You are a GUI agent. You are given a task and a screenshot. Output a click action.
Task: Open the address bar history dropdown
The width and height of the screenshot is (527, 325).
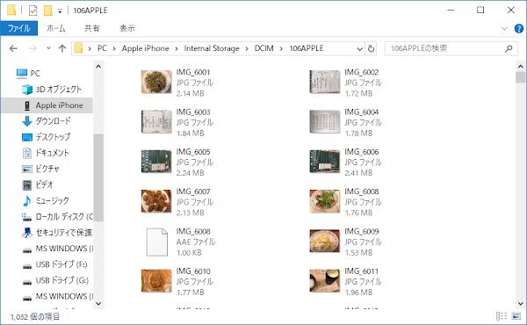(x=359, y=48)
